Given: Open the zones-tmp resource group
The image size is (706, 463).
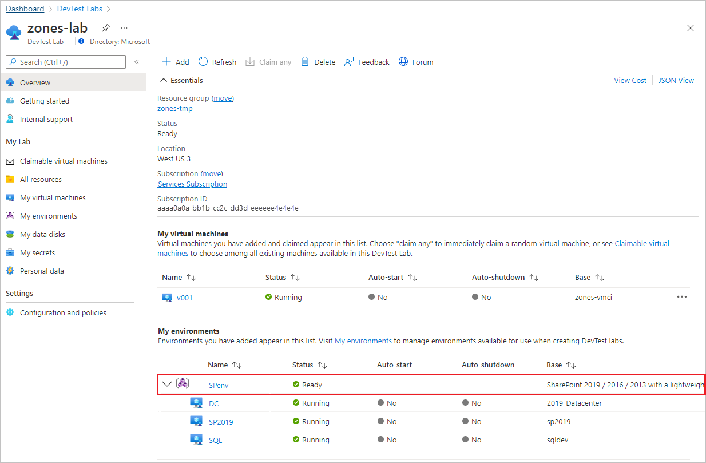Looking at the screenshot, I should (x=174, y=108).
